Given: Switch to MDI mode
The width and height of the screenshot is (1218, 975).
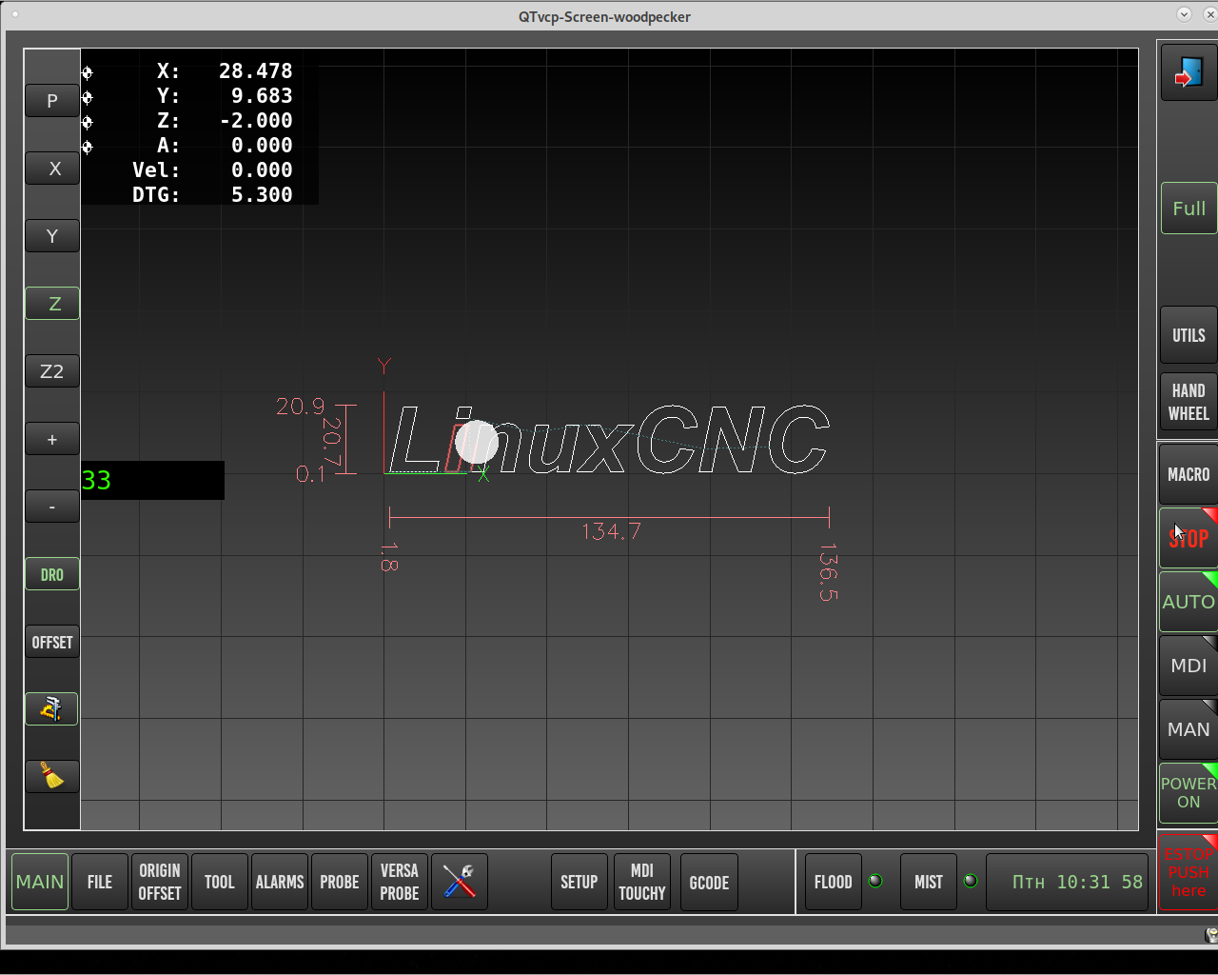Looking at the screenshot, I should pos(1189,666).
